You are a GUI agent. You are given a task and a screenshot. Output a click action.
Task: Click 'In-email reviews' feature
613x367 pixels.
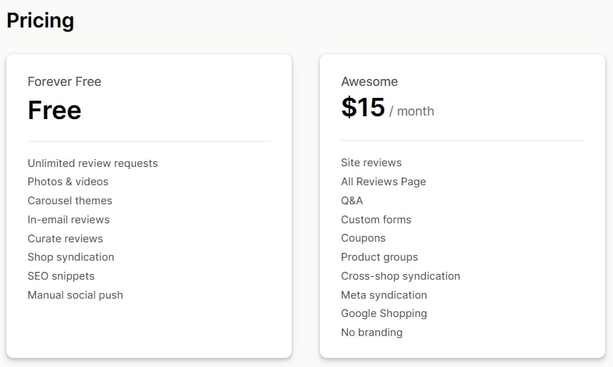pyautogui.click(x=69, y=220)
